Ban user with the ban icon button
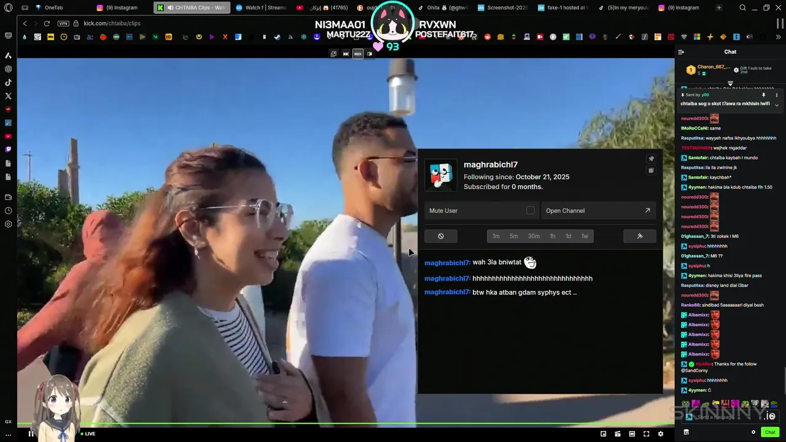This screenshot has width=786, height=442. [x=441, y=236]
